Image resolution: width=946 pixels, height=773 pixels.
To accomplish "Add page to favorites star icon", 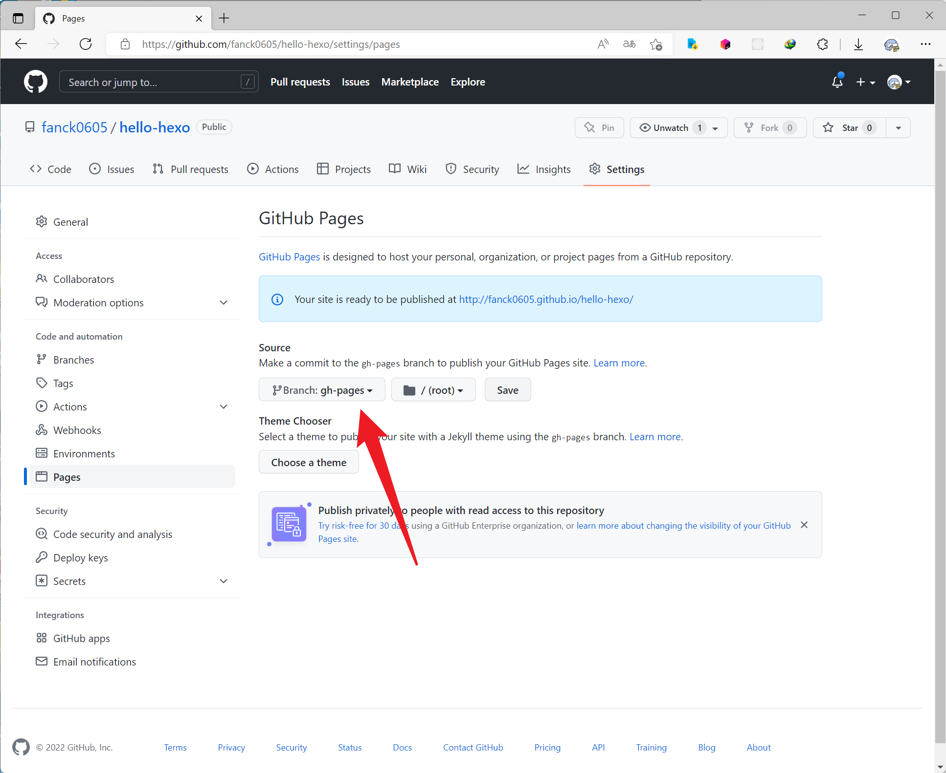I will click(656, 44).
